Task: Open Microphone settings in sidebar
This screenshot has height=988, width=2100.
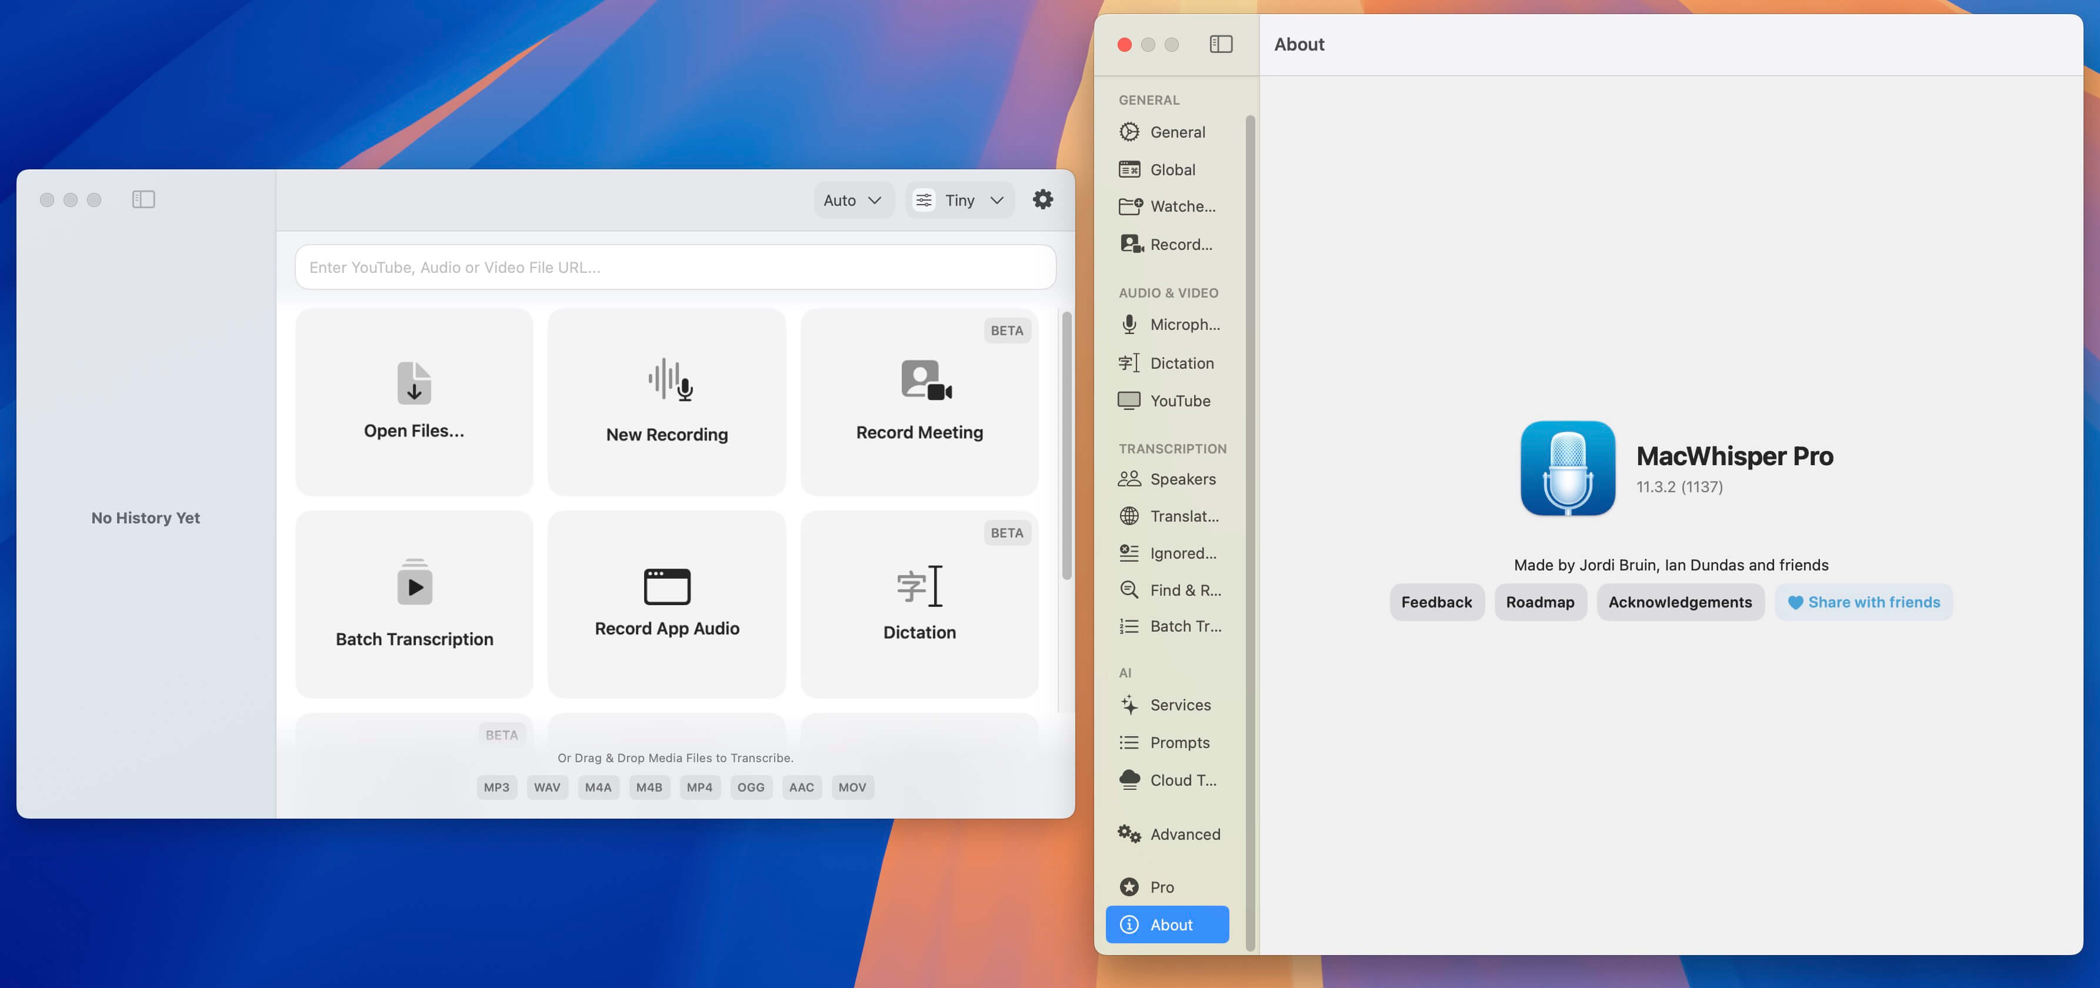Action: point(1168,325)
